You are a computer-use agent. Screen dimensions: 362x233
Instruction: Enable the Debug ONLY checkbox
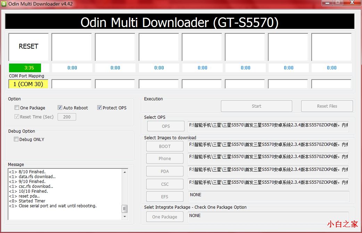click(x=16, y=139)
